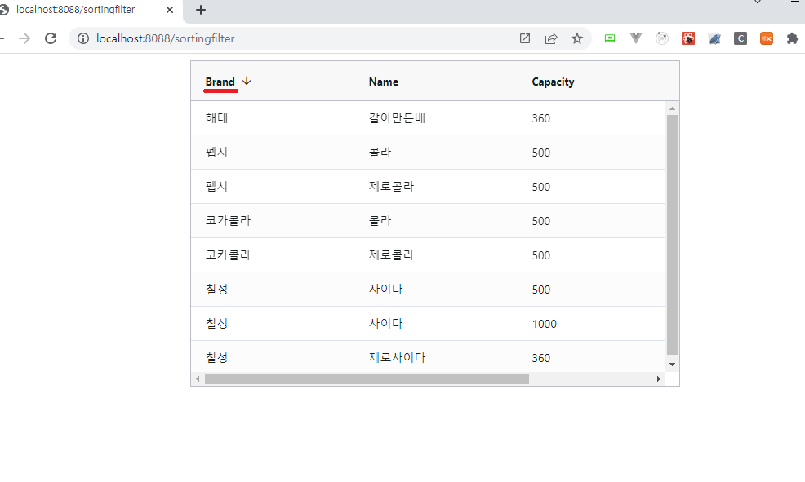Screen dimensions: 805x482
Task: Sort table by Name header
Action: (384, 82)
